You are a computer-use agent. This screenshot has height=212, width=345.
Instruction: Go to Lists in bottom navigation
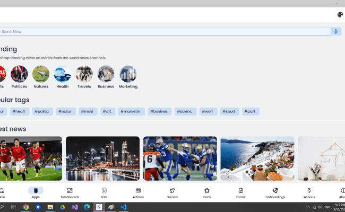tap(104, 193)
